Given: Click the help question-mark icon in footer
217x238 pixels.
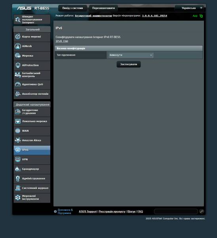Looking at the screenshot, I should point(55,211).
